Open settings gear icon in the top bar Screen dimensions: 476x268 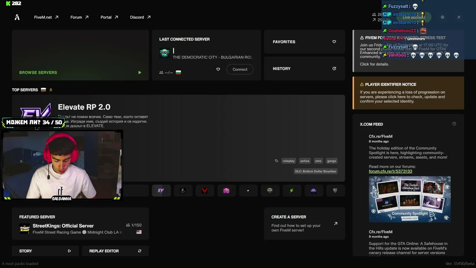pos(443,17)
